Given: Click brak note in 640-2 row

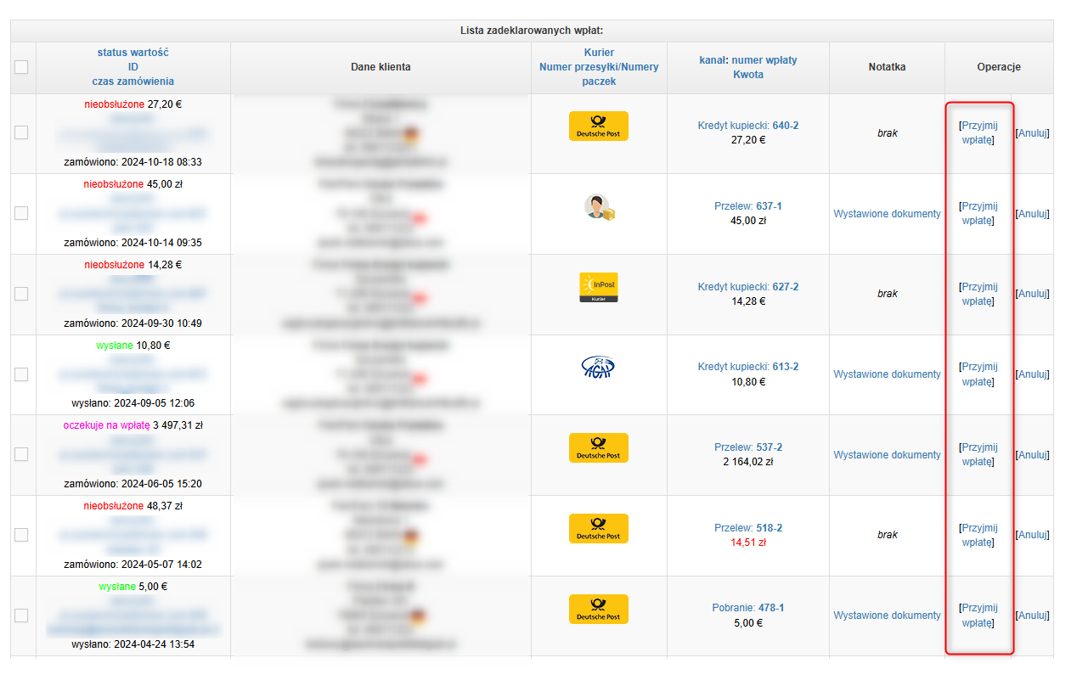Looking at the screenshot, I should coord(887,133).
